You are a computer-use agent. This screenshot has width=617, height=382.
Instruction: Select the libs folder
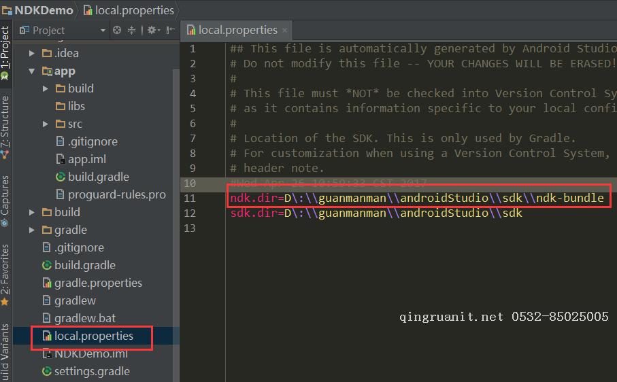[71, 107]
